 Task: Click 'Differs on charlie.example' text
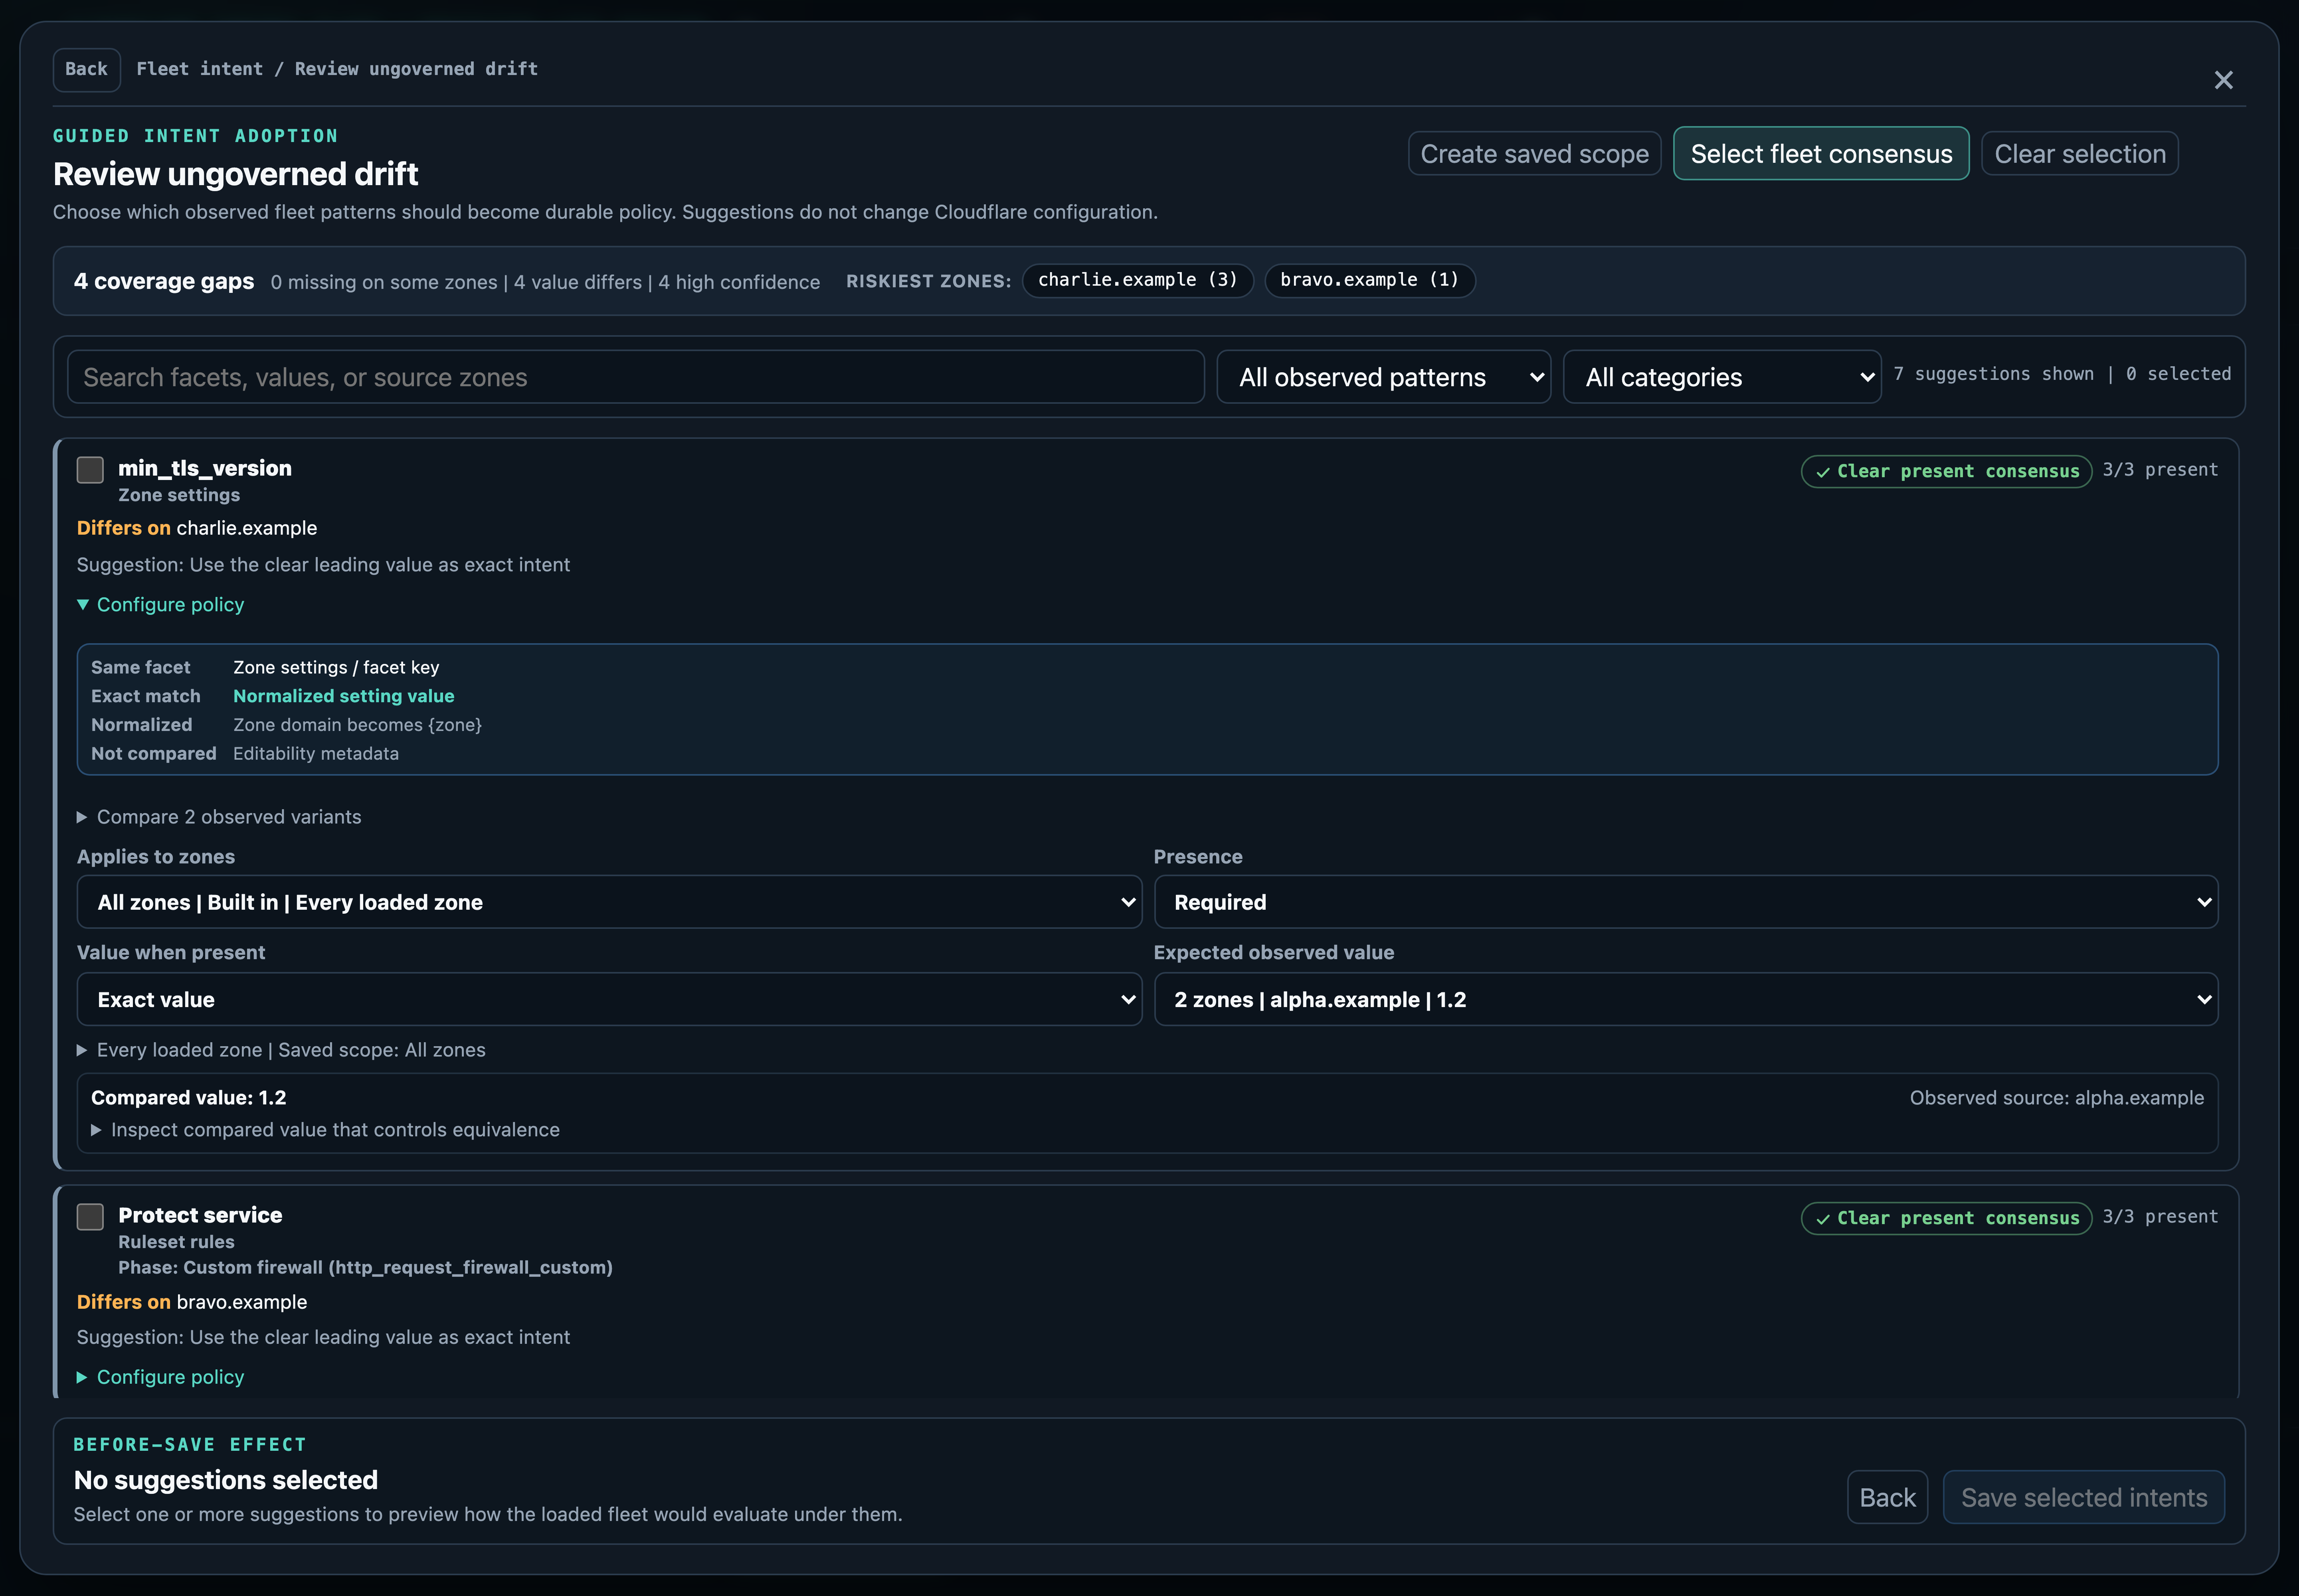tap(197, 528)
